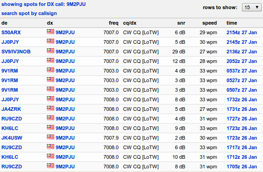
Task: Click time link '1731z 26 Jan'
Action: [x=242, y=109]
